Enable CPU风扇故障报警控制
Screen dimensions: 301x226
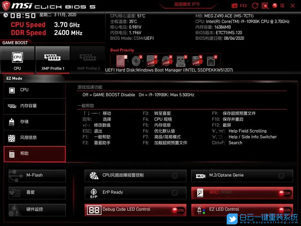coord(175,176)
